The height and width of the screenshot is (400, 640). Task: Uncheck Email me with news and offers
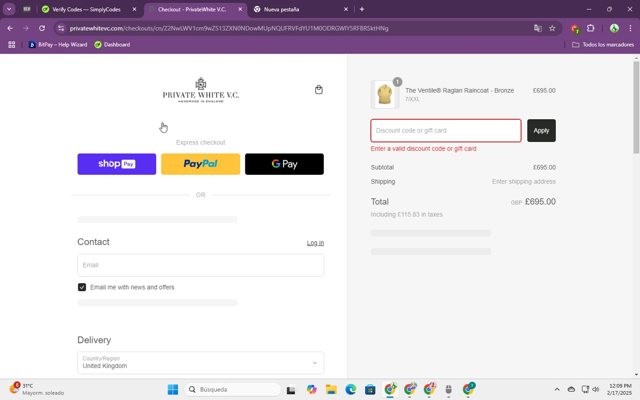[x=82, y=287]
